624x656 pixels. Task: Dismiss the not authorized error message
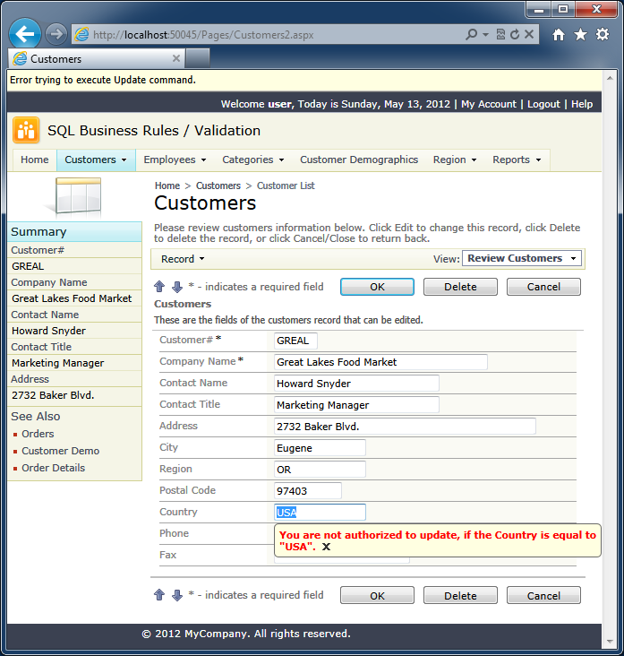(x=327, y=548)
